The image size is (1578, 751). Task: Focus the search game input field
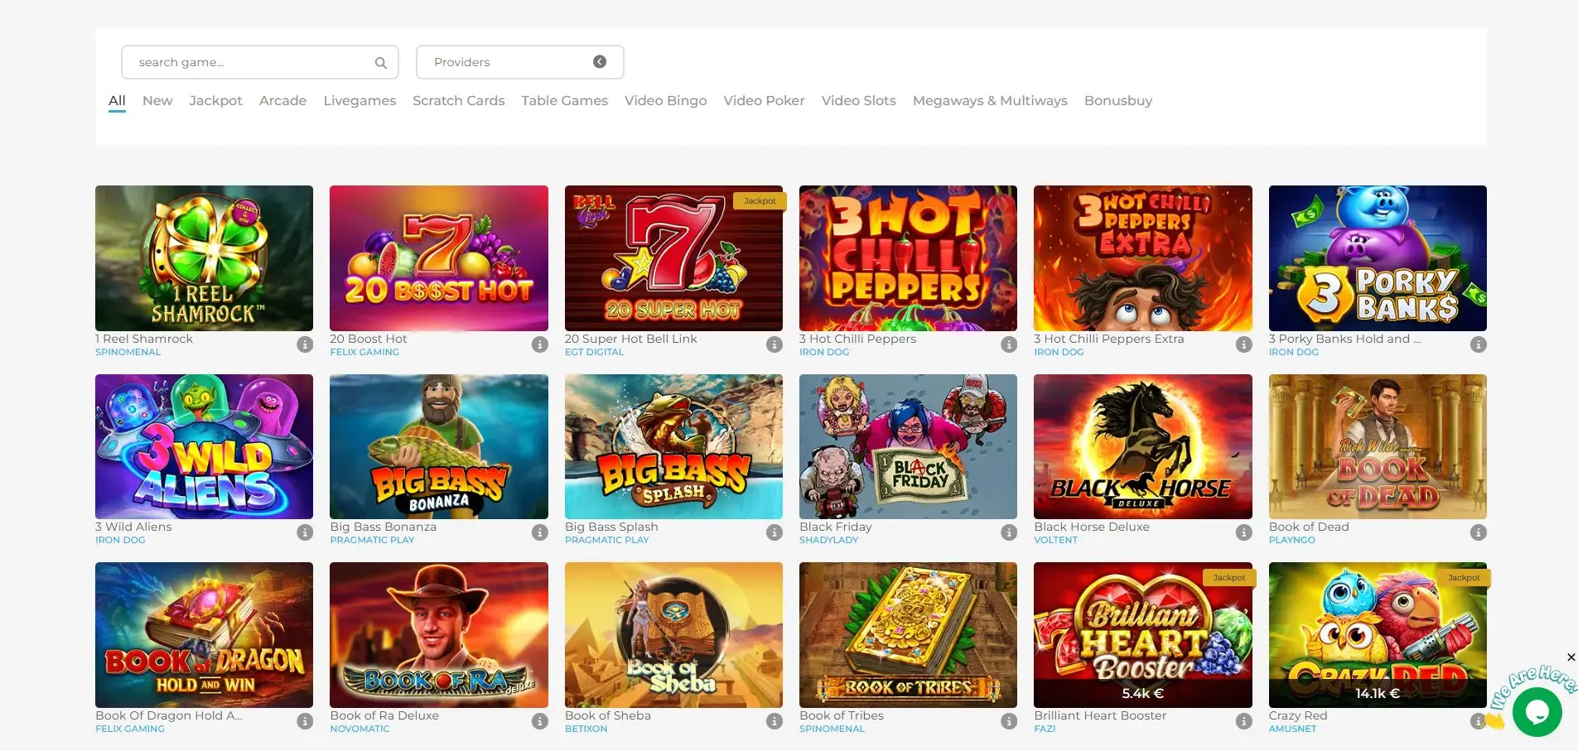pos(249,63)
